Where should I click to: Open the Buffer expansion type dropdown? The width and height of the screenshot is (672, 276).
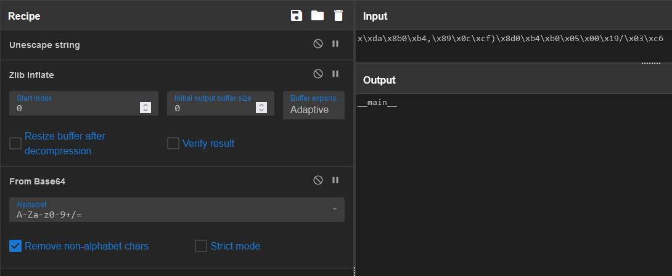pos(314,105)
